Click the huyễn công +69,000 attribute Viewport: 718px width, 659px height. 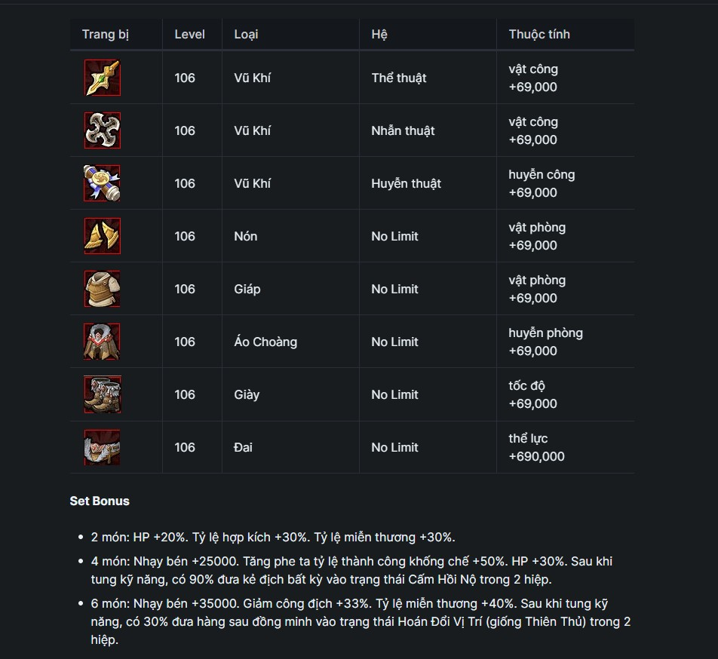point(542,183)
